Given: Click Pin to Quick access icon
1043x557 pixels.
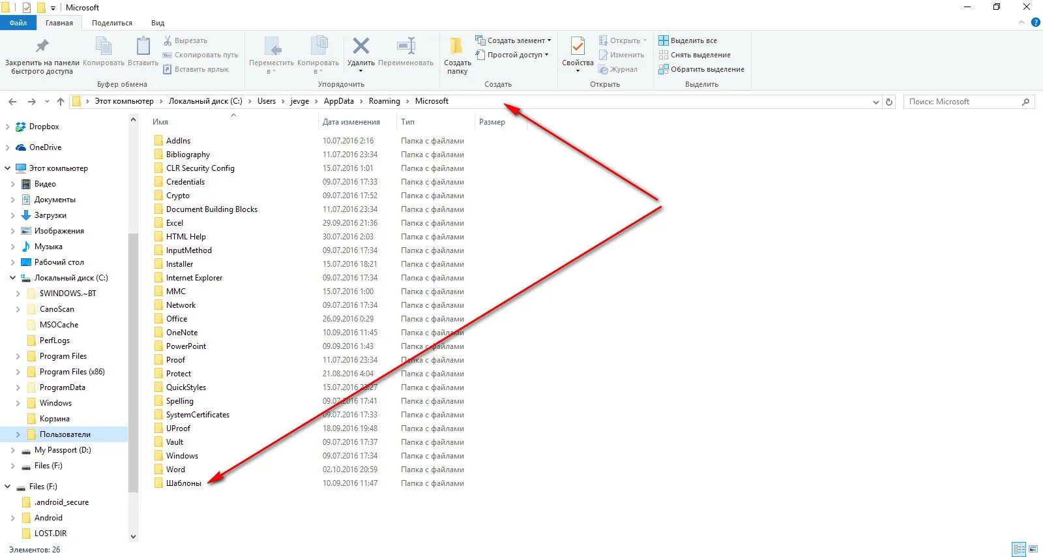Looking at the screenshot, I should (42, 46).
